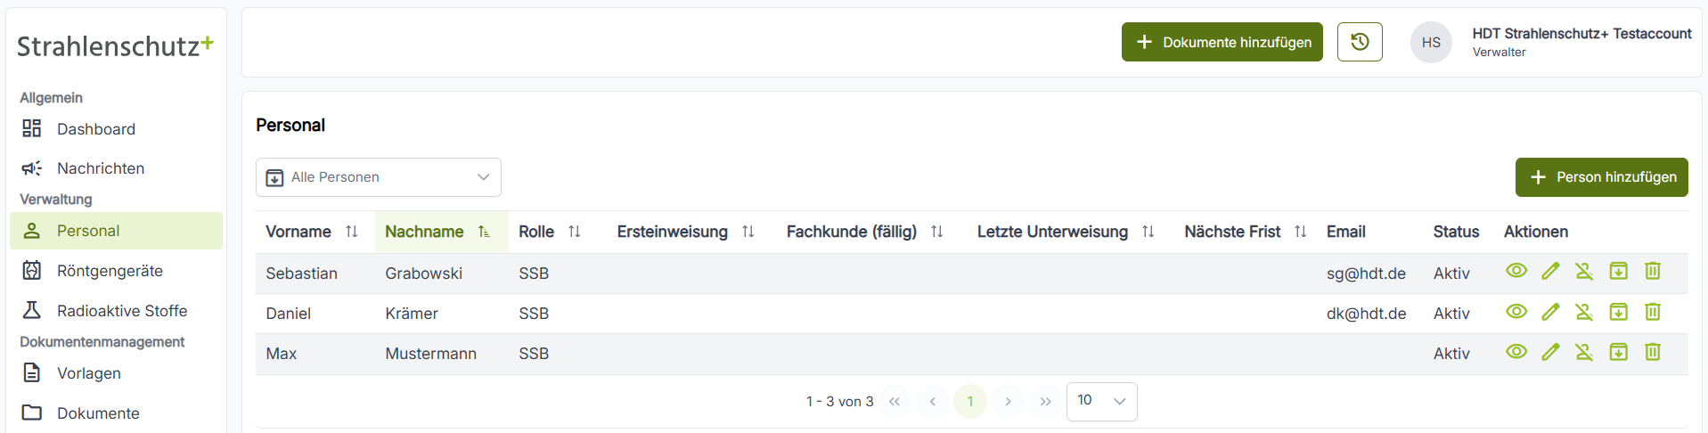Delete Sebastian Grabowski with the trash icon
The height and width of the screenshot is (433, 1708).
pos(1653,271)
